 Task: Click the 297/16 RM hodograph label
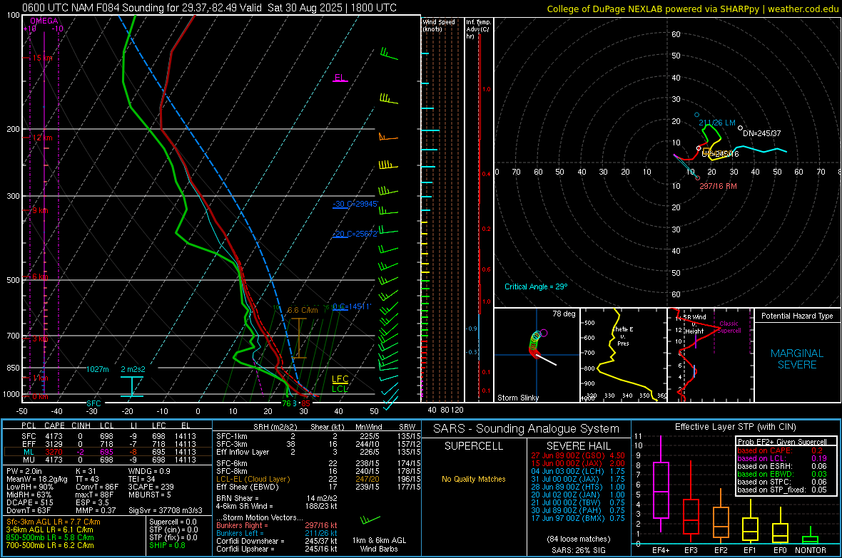[718, 186]
